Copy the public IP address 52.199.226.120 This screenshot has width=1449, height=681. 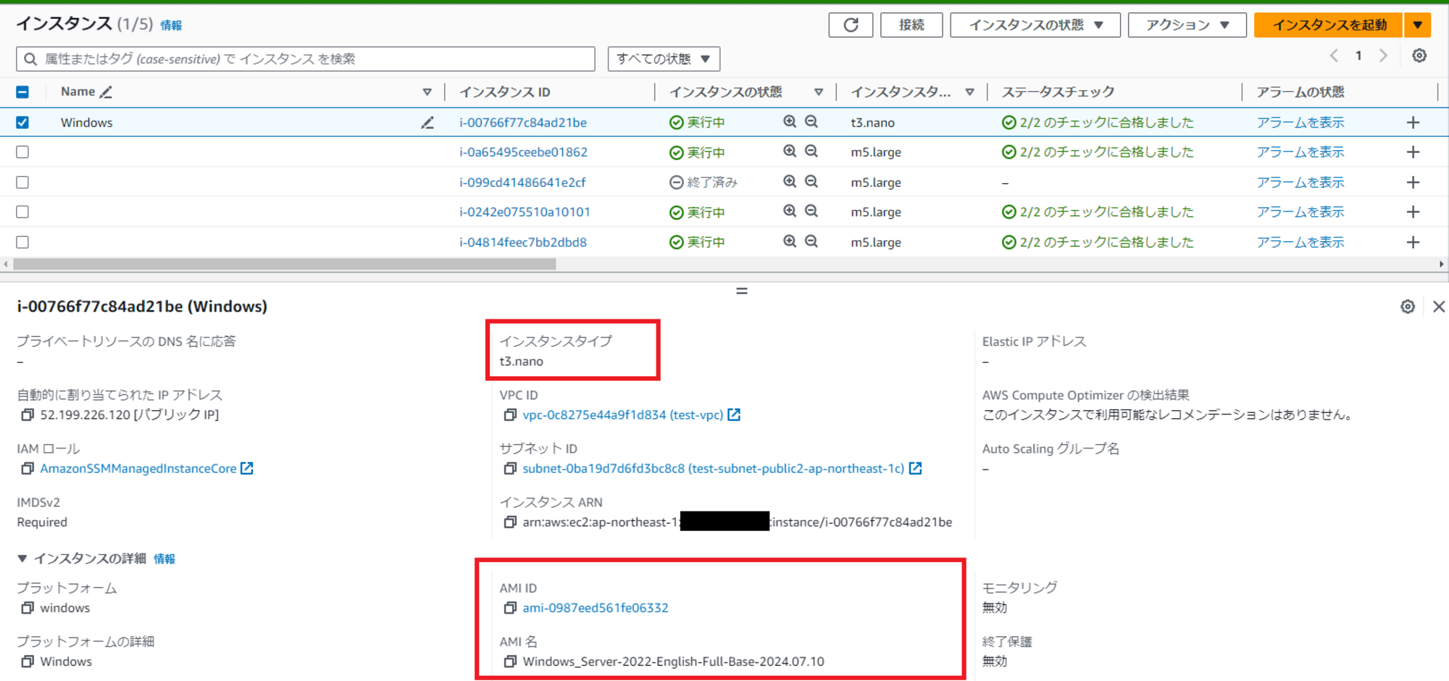(27, 415)
